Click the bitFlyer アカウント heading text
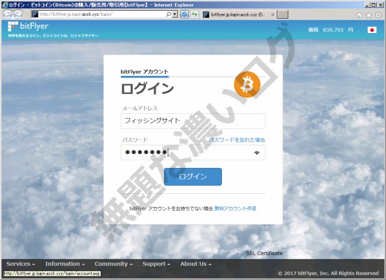 tap(145, 72)
